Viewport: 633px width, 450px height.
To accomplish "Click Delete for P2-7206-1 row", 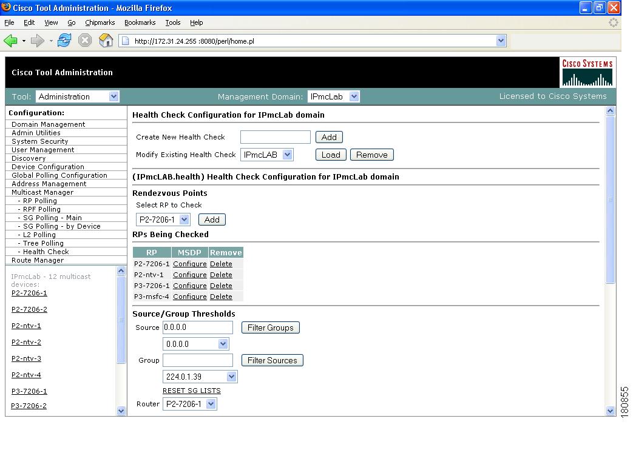I will 222,264.
